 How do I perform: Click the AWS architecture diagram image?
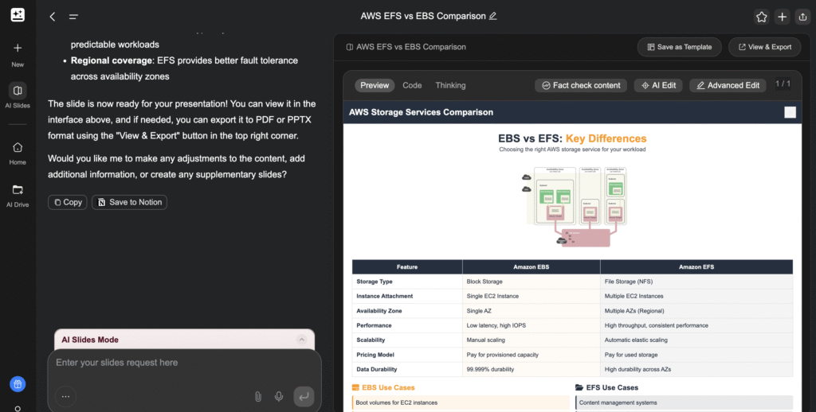point(574,206)
